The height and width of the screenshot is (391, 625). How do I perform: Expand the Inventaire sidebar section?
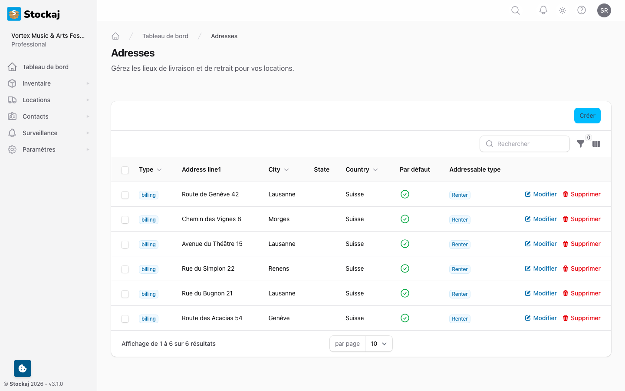pos(36,83)
